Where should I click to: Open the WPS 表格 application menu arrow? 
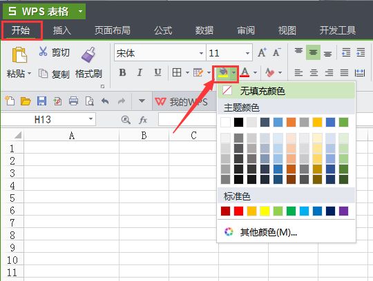80,11
